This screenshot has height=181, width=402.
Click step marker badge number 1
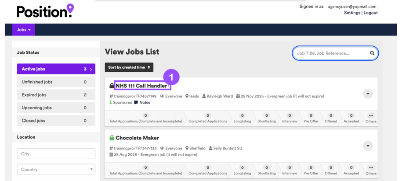click(171, 77)
